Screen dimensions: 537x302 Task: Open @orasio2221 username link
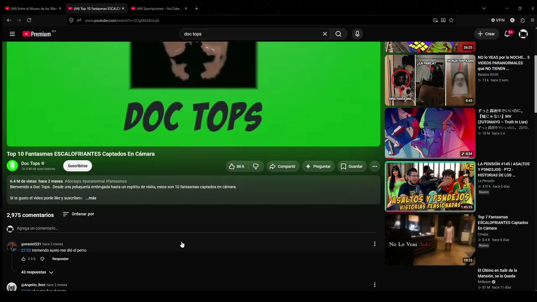click(31, 244)
